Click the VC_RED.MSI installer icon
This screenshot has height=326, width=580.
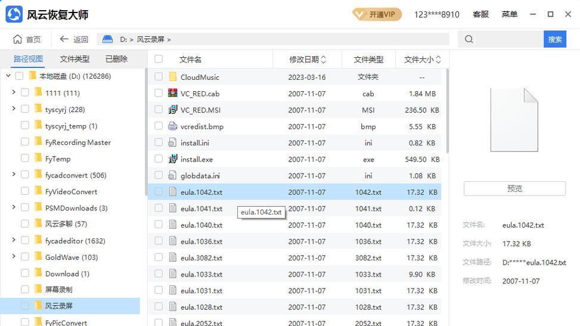173,110
